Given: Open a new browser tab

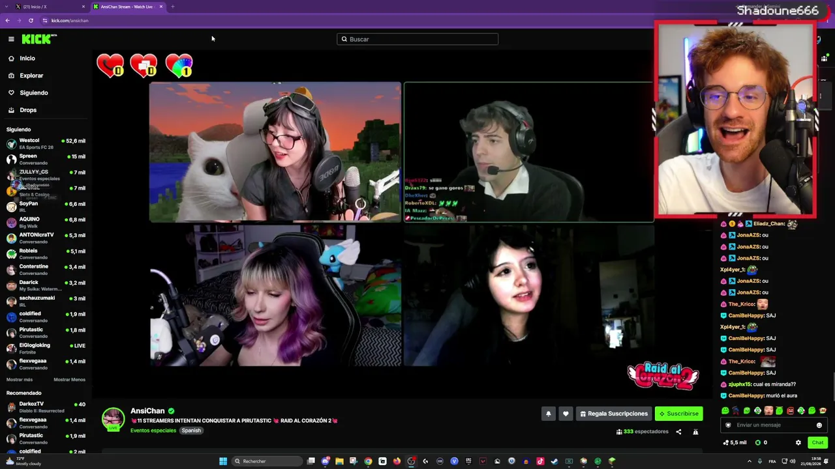Looking at the screenshot, I should [173, 7].
